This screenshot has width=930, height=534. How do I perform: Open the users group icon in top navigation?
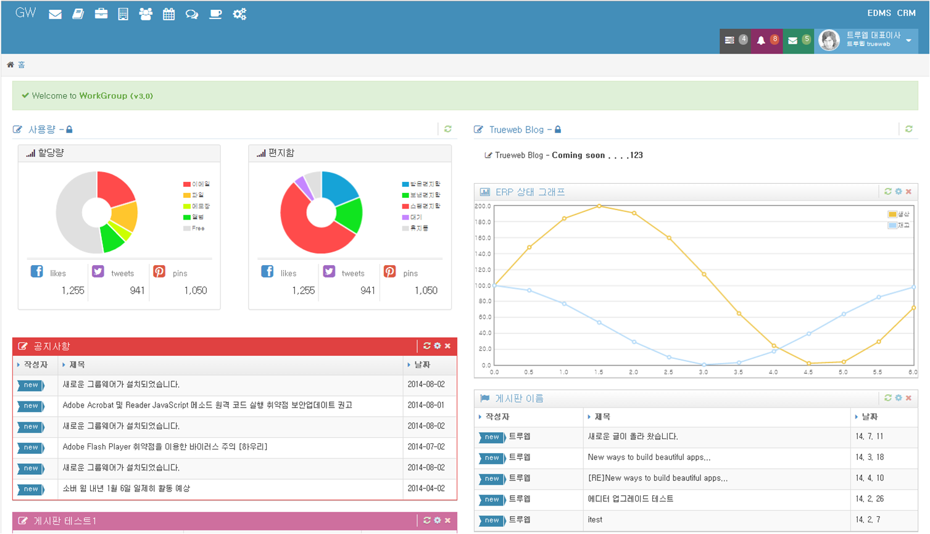click(146, 14)
